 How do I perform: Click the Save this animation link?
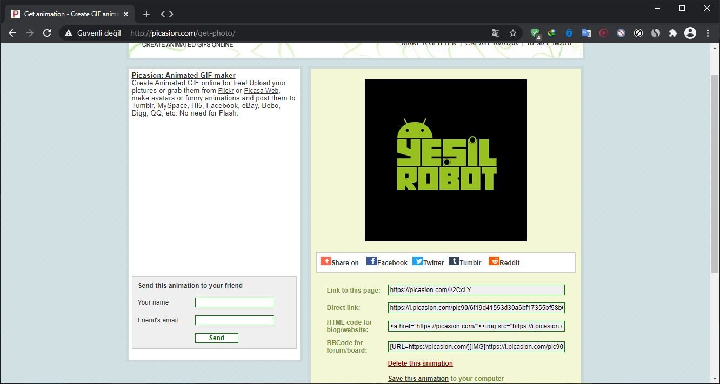click(x=418, y=379)
